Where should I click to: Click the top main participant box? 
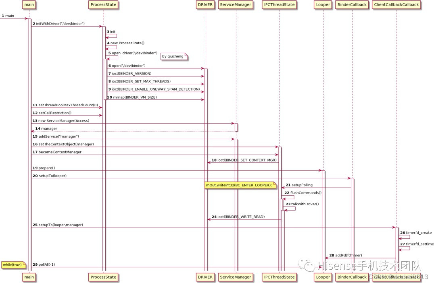tap(29, 5)
